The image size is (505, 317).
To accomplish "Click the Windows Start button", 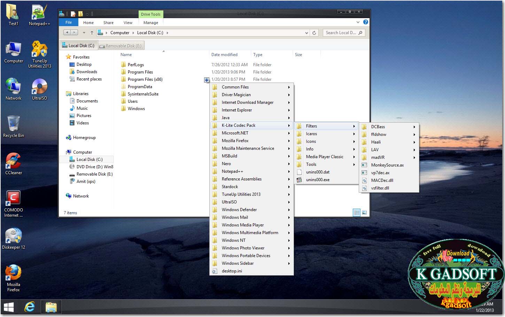I will click(9, 307).
